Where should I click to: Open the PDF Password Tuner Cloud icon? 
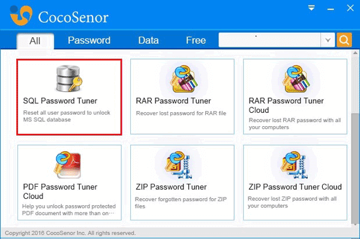pos(67,165)
